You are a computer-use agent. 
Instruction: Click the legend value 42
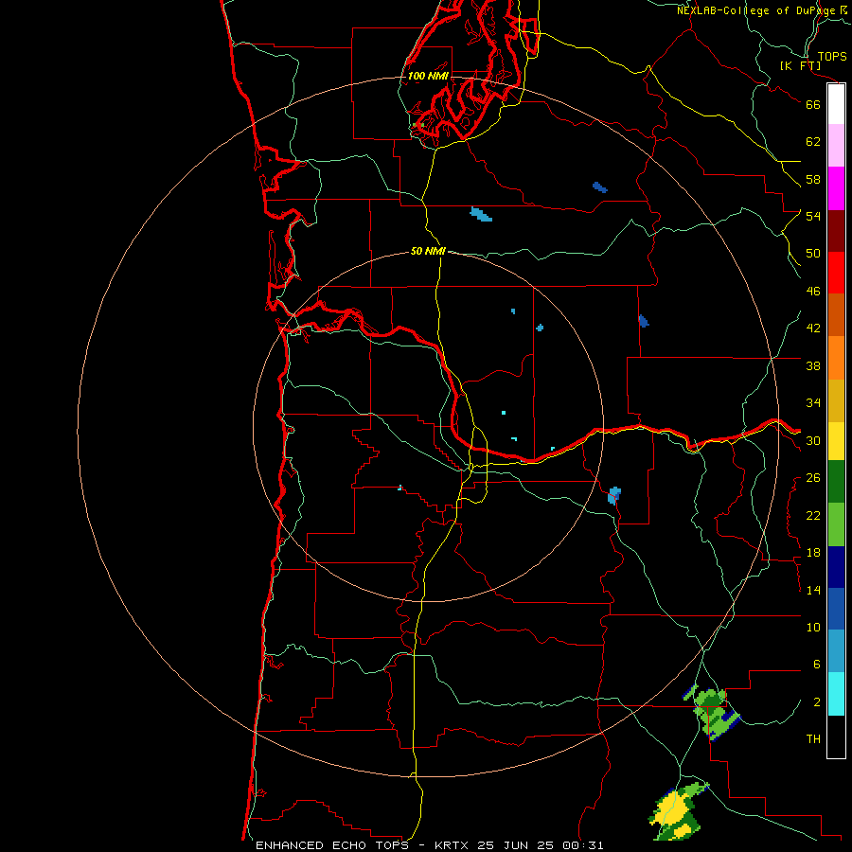coord(813,328)
